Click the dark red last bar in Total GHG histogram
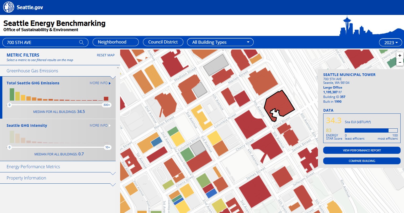The height and width of the screenshot is (213, 404). point(106,99)
